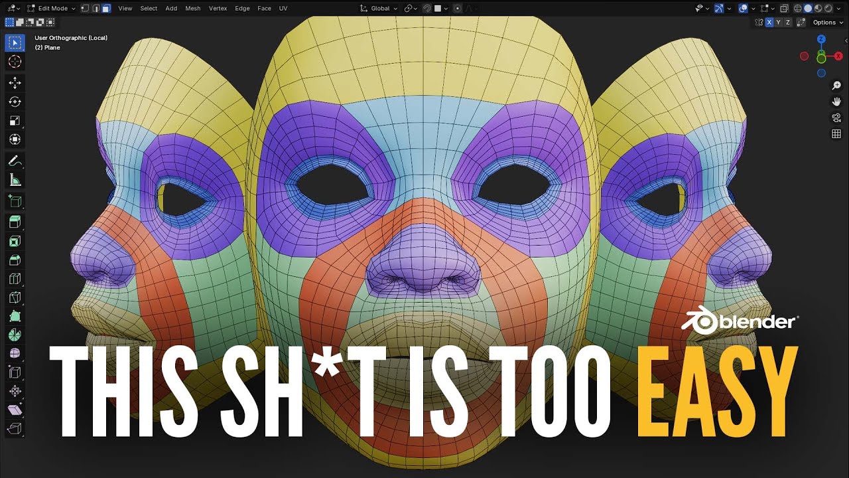Switch to solid shading
The height and width of the screenshot is (478, 849).
click(x=808, y=9)
